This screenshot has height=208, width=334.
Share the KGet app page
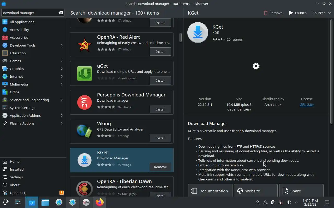(x=301, y=191)
